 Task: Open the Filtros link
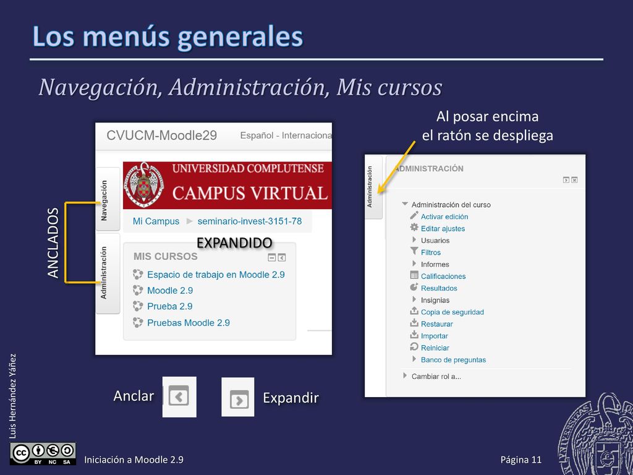point(431,252)
